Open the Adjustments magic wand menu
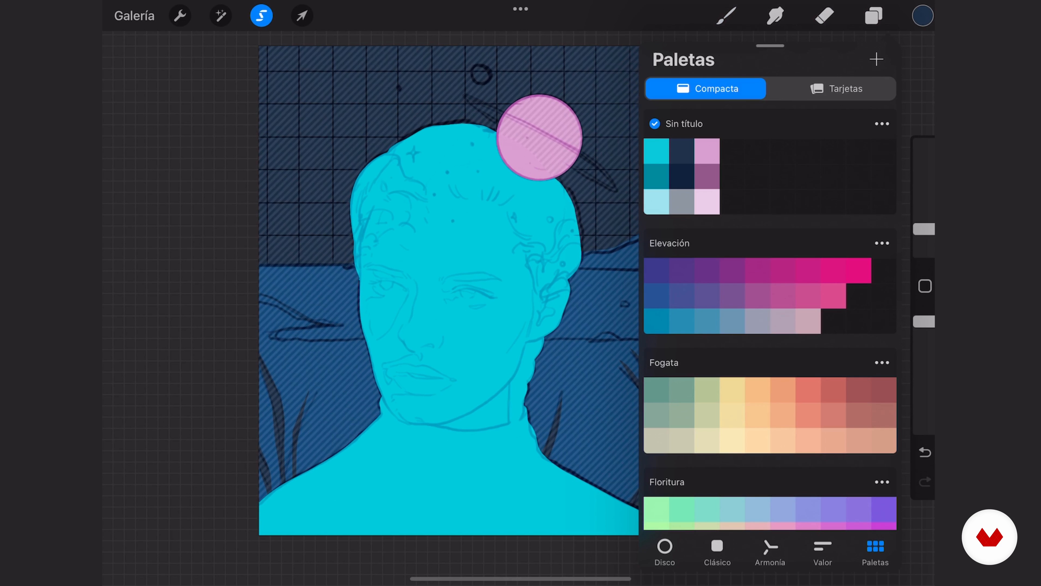This screenshot has height=586, width=1041. [x=221, y=16]
